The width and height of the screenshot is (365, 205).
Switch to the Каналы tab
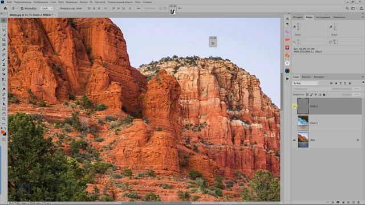[306, 77]
